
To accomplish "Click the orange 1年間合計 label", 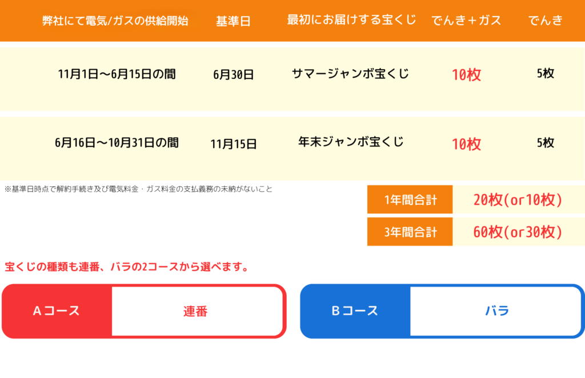I will coord(410,200).
